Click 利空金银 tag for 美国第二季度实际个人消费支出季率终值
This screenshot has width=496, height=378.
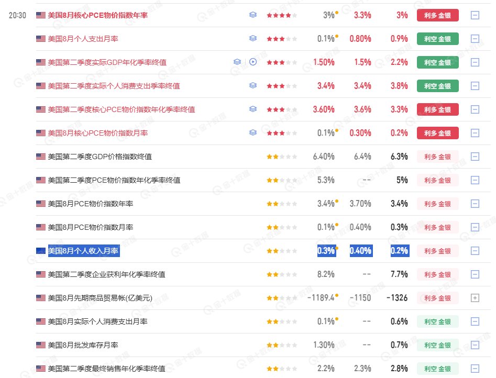tap(437, 86)
